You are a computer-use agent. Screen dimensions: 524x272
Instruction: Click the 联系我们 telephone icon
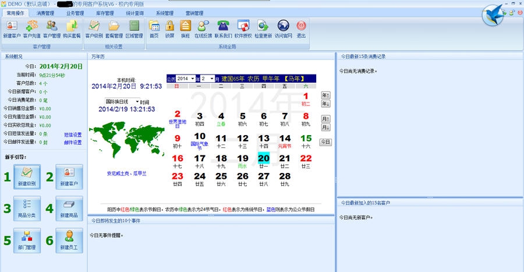(223, 29)
